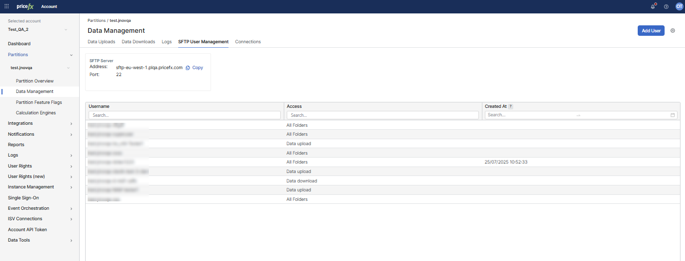Switch to the Connections tab
The width and height of the screenshot is (685, 261).
248,42
